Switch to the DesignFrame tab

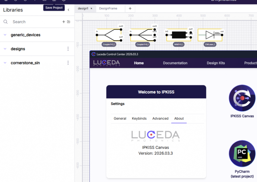(108, 8)
